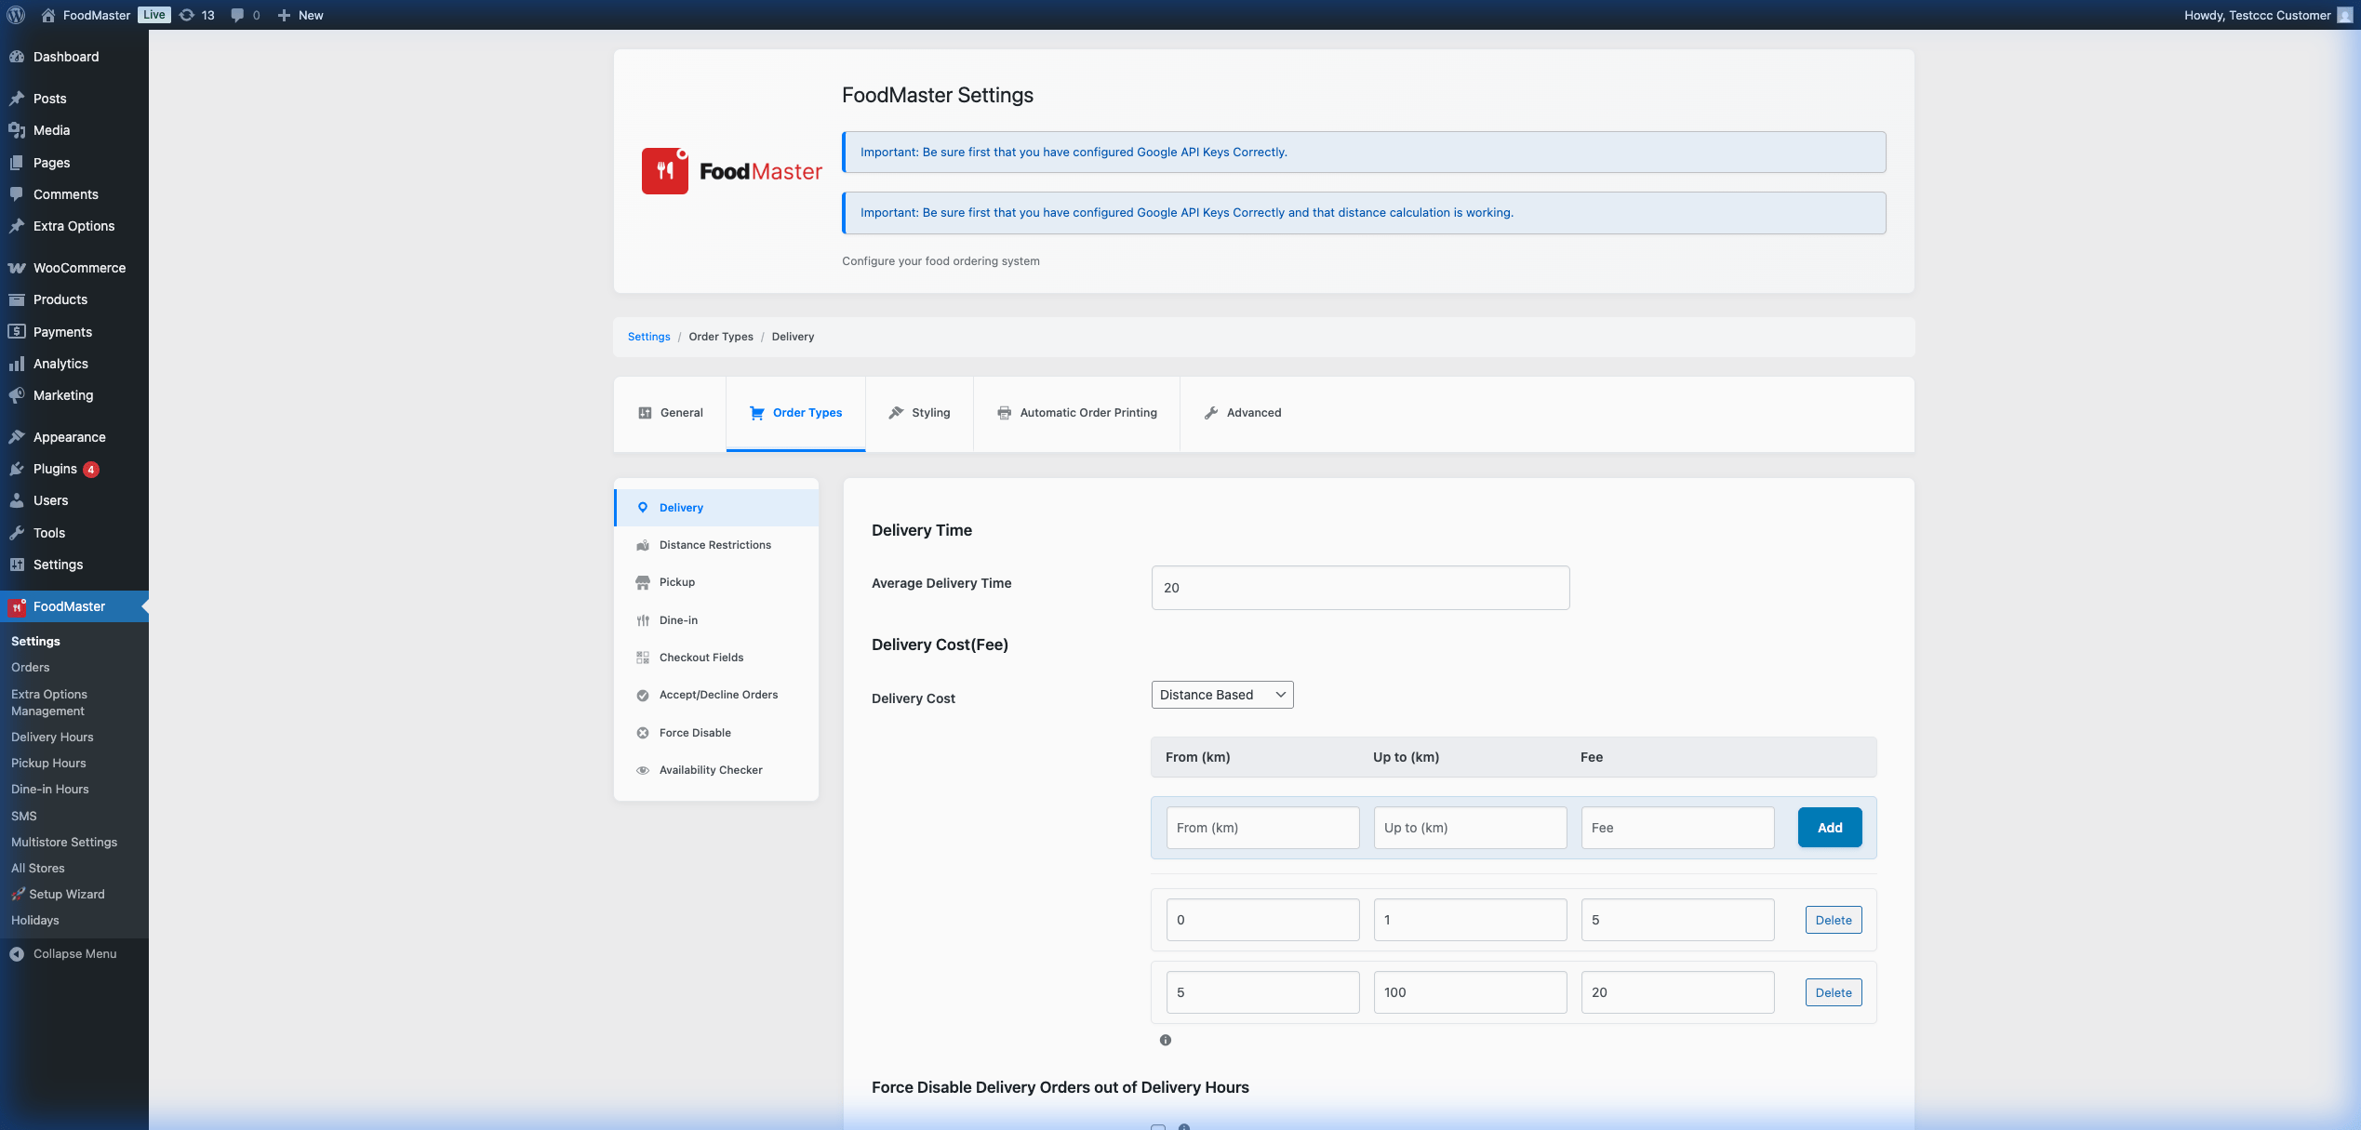Viewport: 2361px width, 1130px height.
Task: Select the Delivery pin icon in sidebar
Action: (x=643, y=508)
